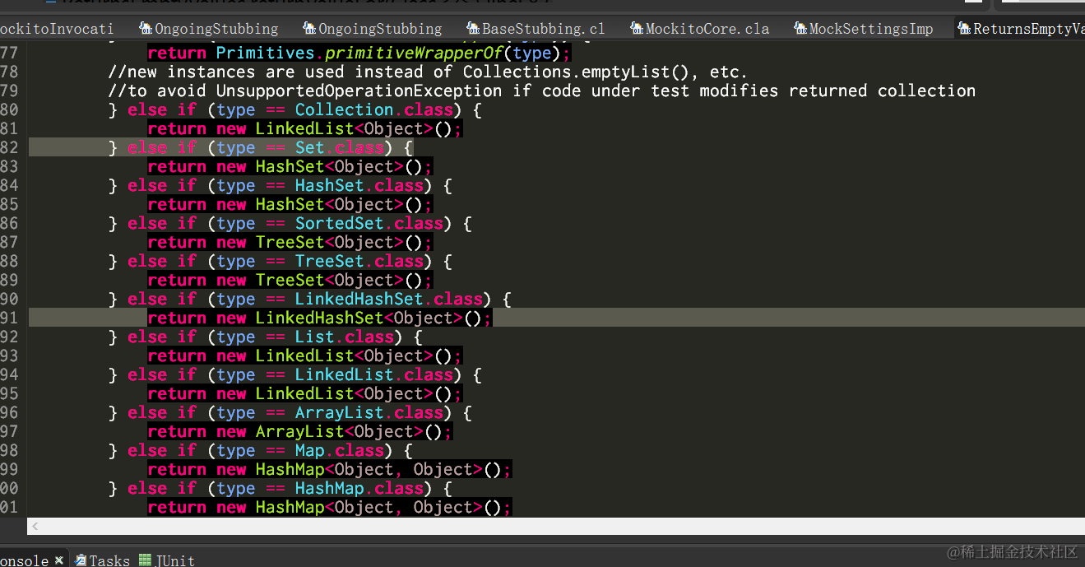The height and width of the screenshot is (567, 1085).
Task: Switch to the BaseStubbing.cl editor tab
Action: (536, 29)
